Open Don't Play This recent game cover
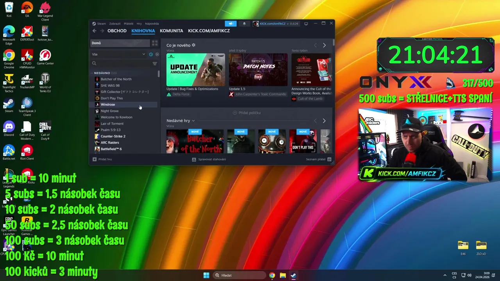The width and height of the screenshot is (500, 281). pyautogui.click(x=303, y=141)
